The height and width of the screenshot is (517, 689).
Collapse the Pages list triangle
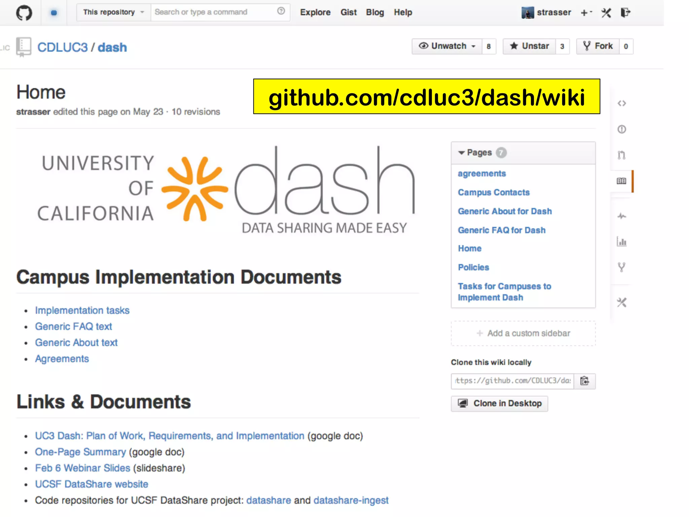(461, 153)
